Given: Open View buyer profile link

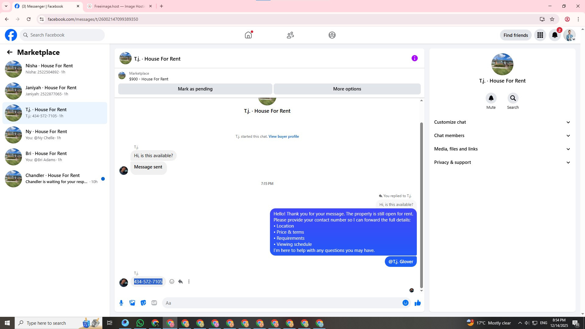Looking at the screenshot, I should [283, 136].
